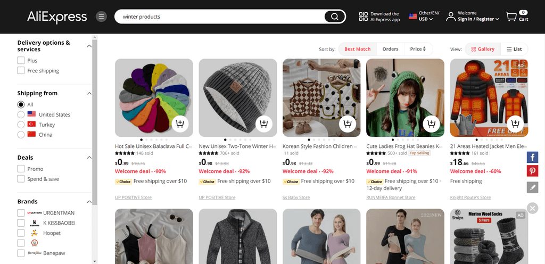This screenshot has height=264, width=545.
Task: Switch to Gallery view
Action: (482, 49)
